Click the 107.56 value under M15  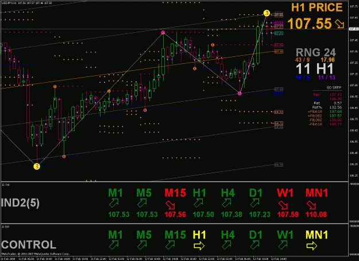click(x=175, y=214)
